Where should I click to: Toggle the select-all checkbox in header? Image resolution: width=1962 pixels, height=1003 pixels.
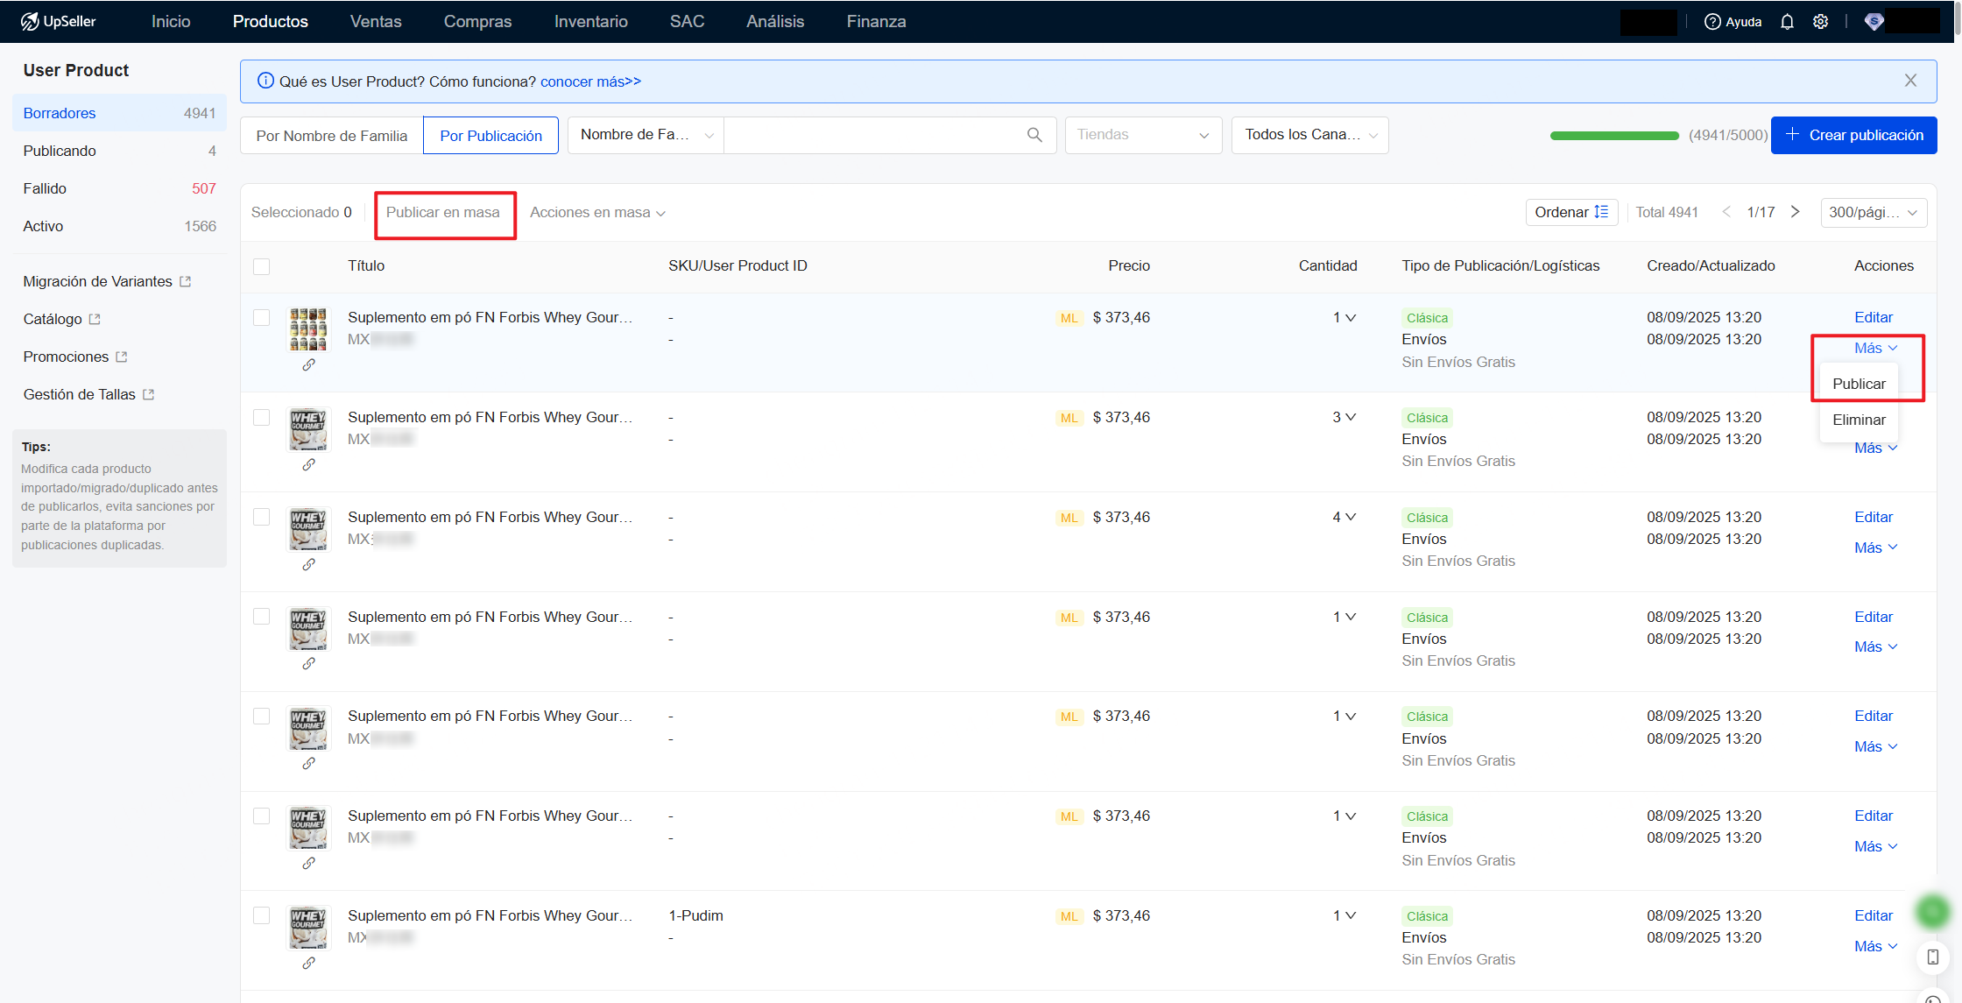[x=261, y=266]
